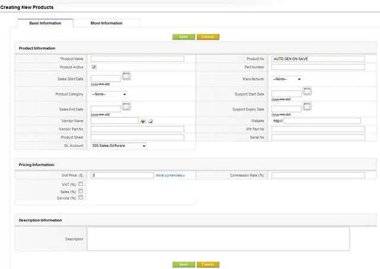The height and width of the screenshot is (269, 380).
Task: Open the more currencies link
Action: pos(170,175)
